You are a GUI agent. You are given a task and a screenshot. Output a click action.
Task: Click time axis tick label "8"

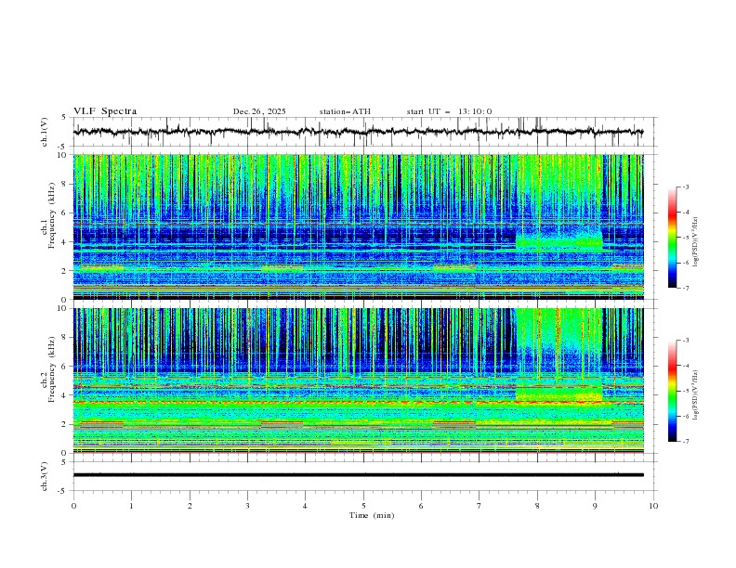(x=537, y=506)
